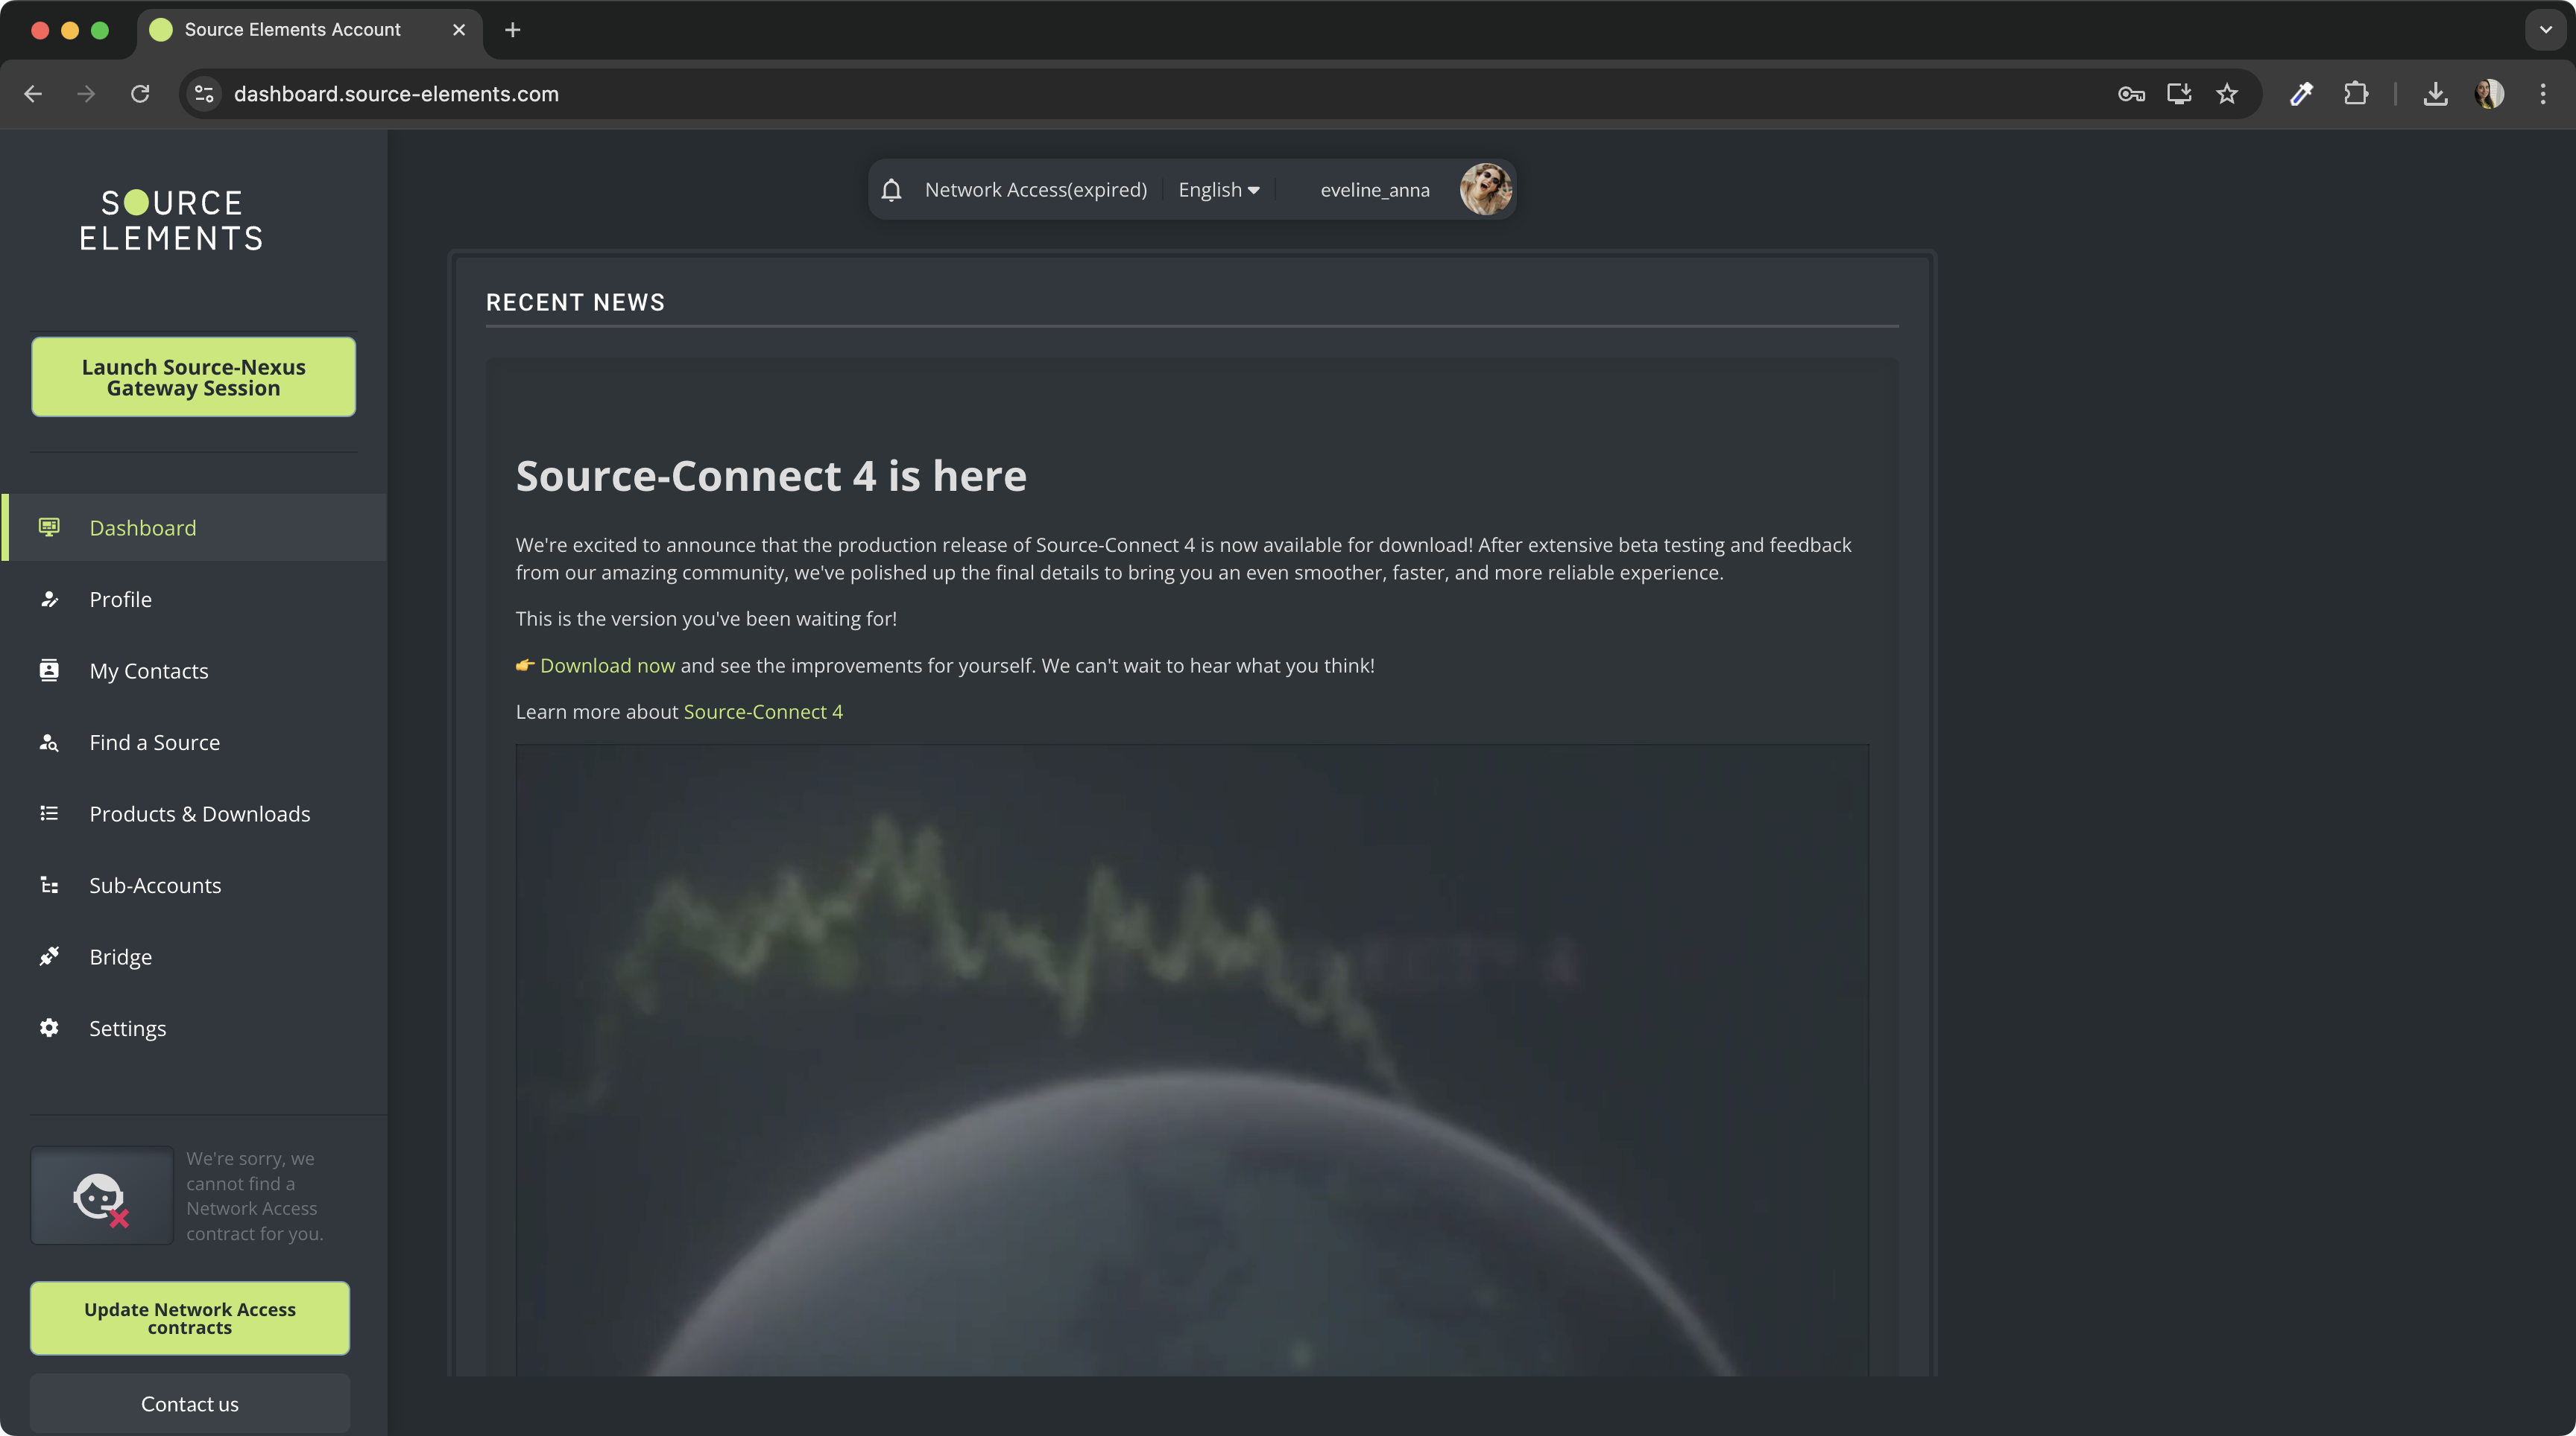Open the Profile menu item
Screen dimensions: 2576x1436
click(x=120, y=600)
